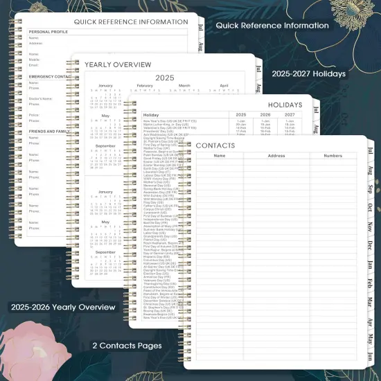Viewport: 381px width, 381px height.
Task: Click the '2 Contacts Pages' caption label
Action: 127,346
